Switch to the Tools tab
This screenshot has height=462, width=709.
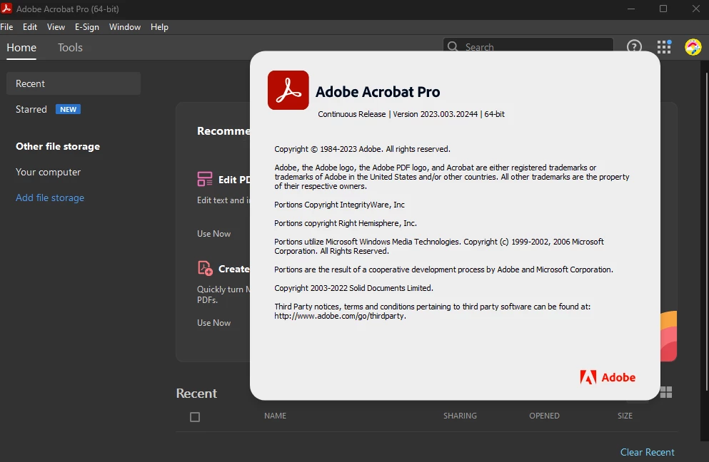point(70,48)
